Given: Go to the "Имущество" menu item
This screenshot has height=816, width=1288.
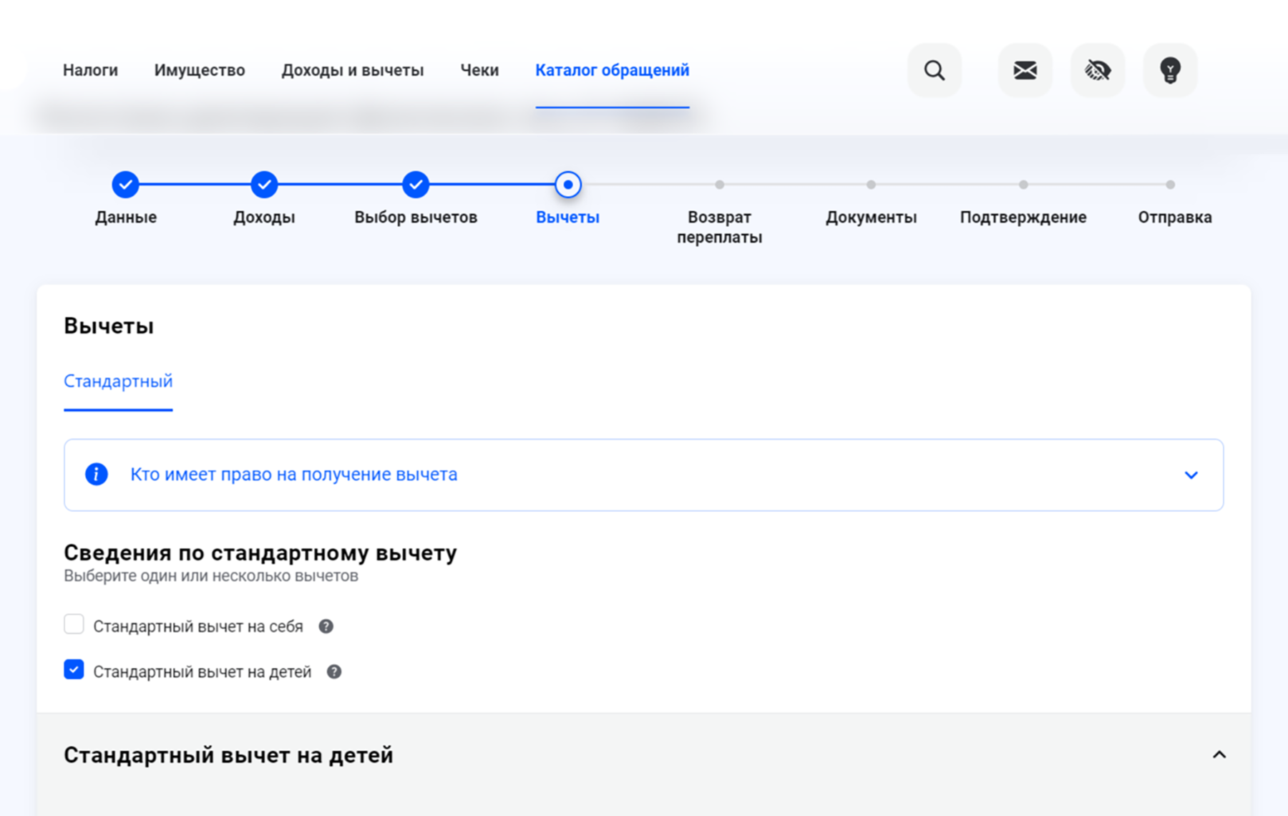Looking at the screenshot, I should tap(200, 70).
